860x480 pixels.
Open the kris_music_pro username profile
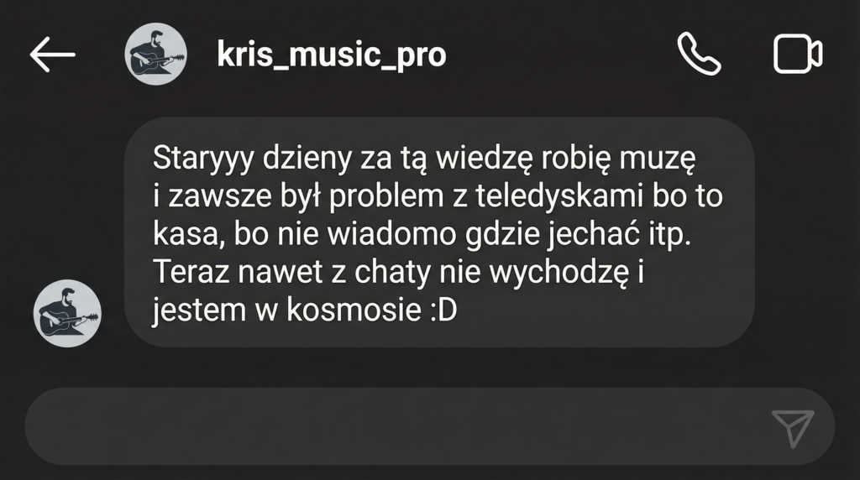331,55
